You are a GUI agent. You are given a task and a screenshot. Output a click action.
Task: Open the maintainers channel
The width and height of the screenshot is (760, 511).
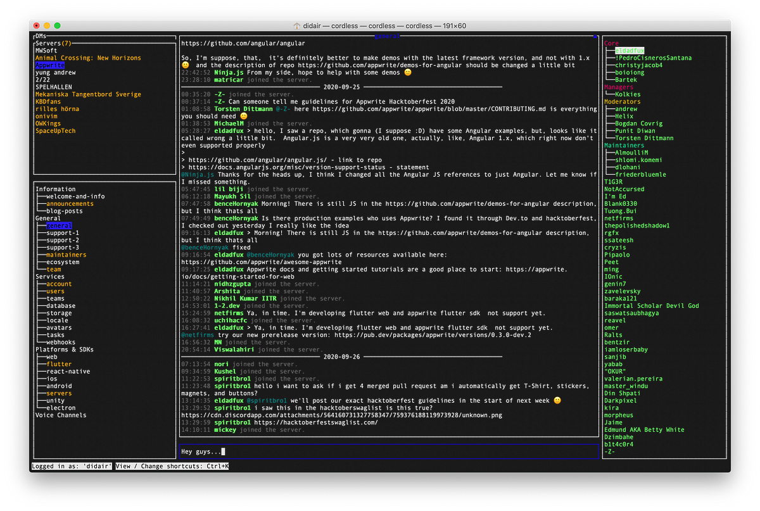coord(66,255)
